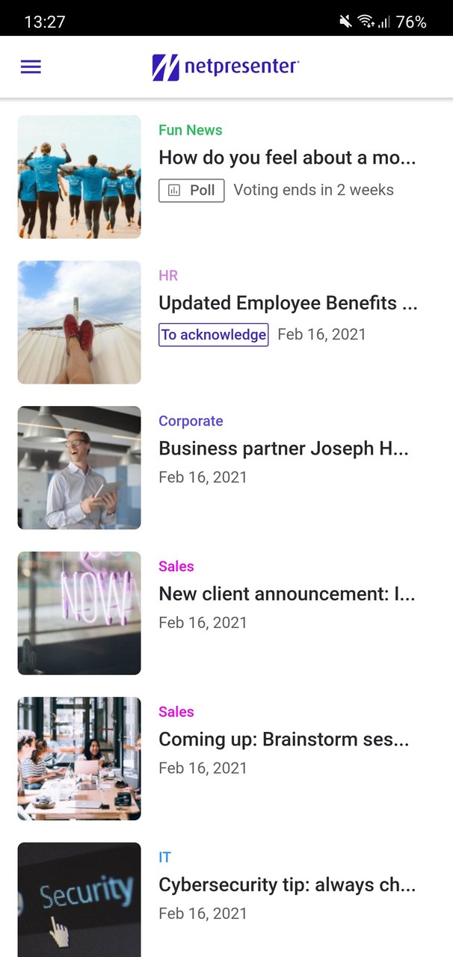The height and width of the screenshot is (957, 453).
Task: Open the IT category label
Action: point(164,858)
